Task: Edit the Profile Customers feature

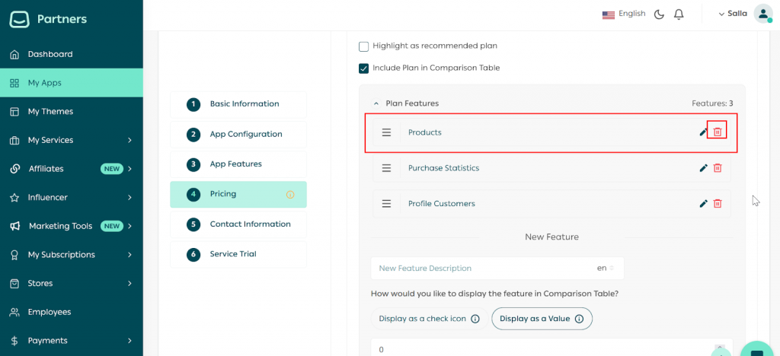Action: click(703, 204)
